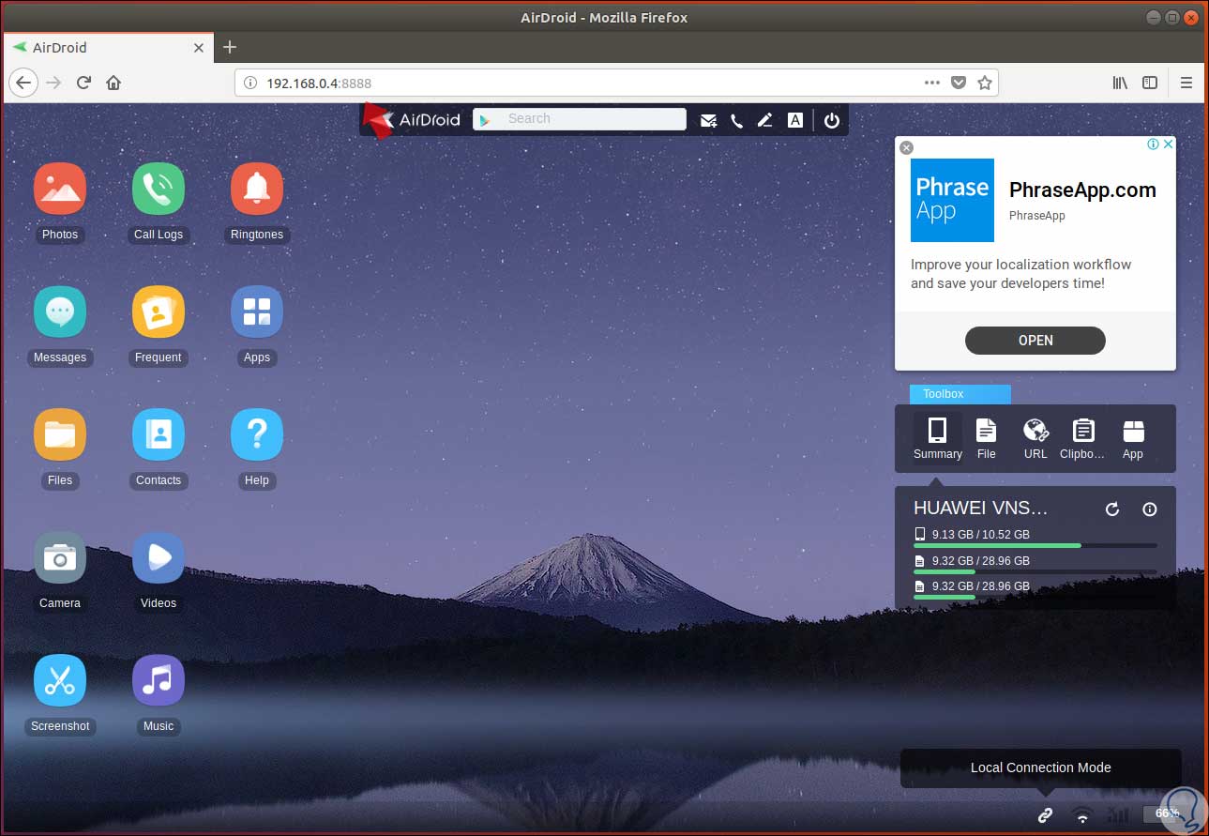
Task: Switch to the URL tab in Toolbox
Action: (x=1035, y=439)
